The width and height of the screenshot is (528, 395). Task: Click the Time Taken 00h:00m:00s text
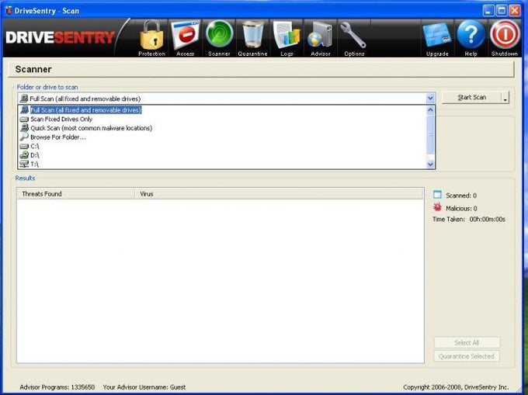469,220
